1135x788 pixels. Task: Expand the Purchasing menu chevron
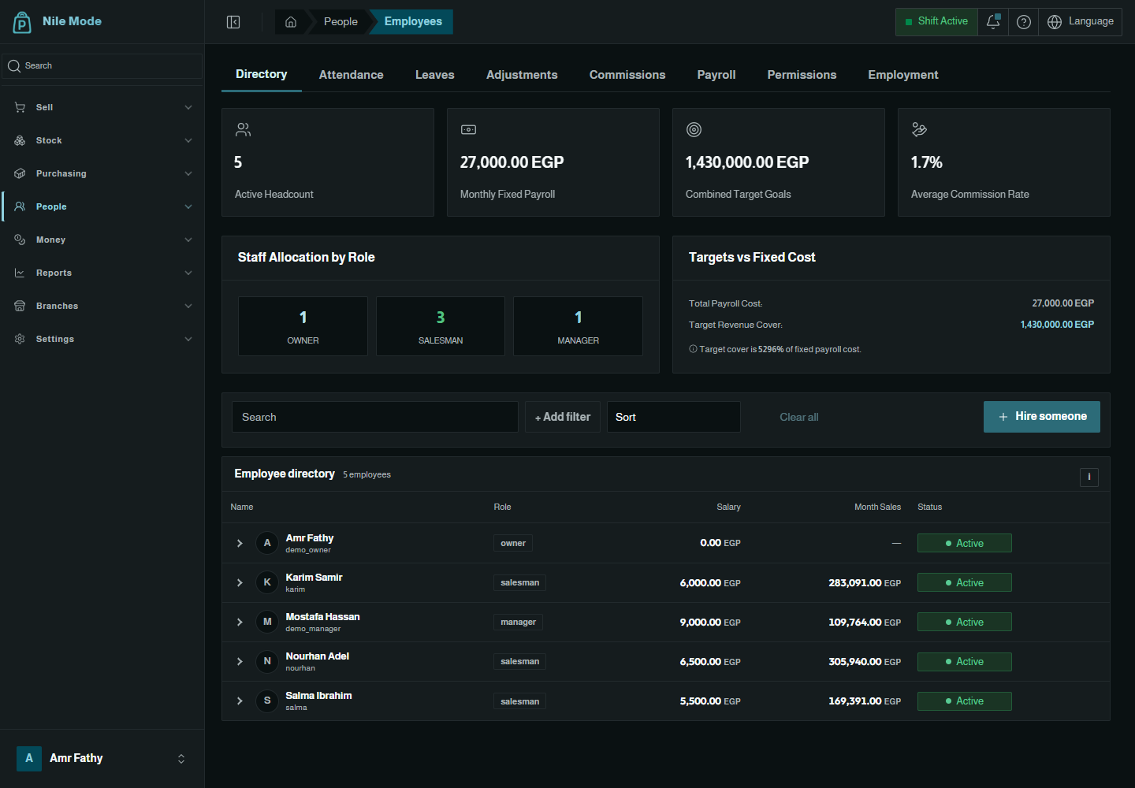coord(188,173)
